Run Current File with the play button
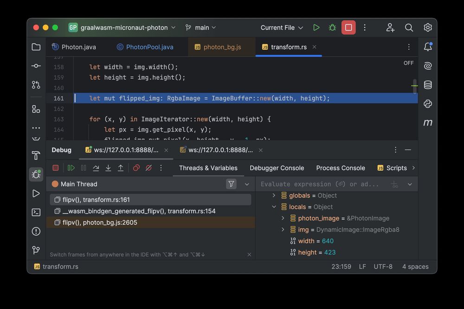The width and height of the screenshot is (464, 309). point(316,27)
